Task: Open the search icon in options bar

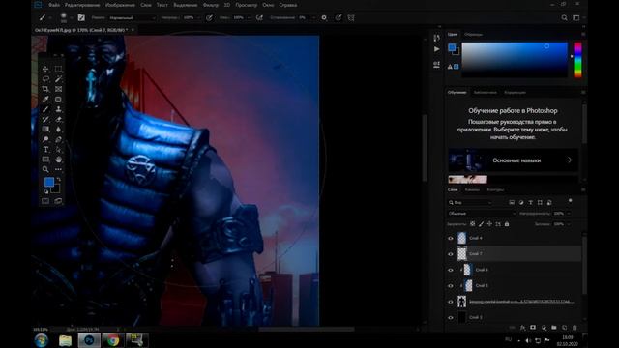Action: (x=565, y=17)
